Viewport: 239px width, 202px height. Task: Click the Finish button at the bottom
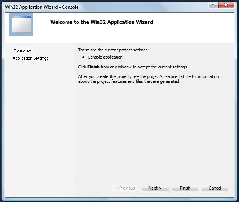tap(185, 188)
